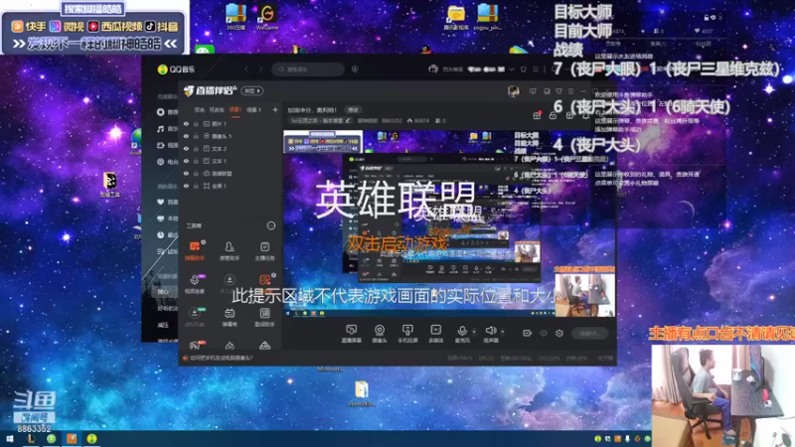Click the webcam preview thumbnail in the stream preview

point(584,295)
